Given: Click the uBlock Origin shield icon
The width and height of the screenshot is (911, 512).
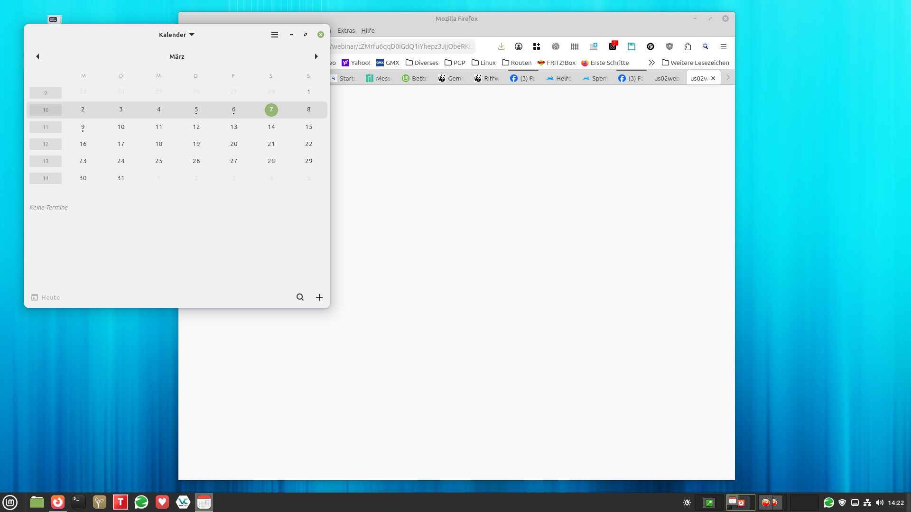Looking at the screenshot, I should [x=669, y=46].
